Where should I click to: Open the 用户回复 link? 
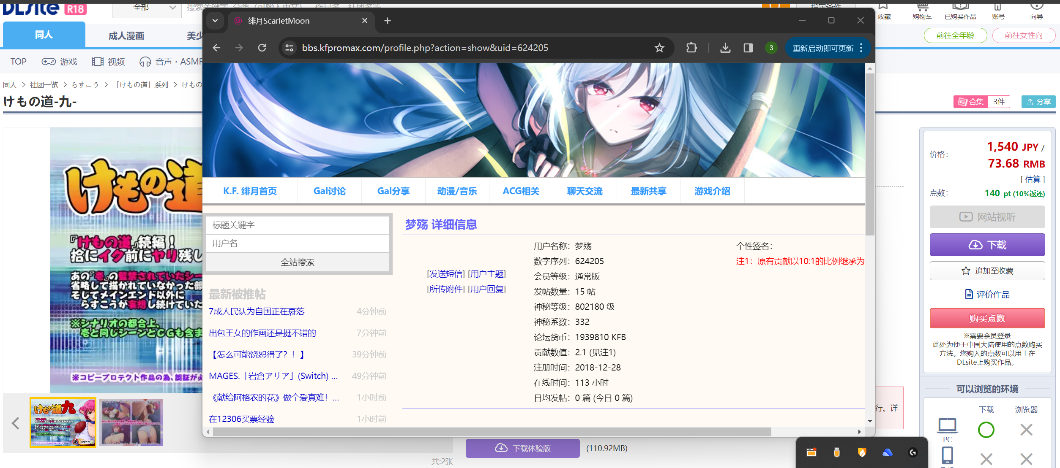click(486, 289)
